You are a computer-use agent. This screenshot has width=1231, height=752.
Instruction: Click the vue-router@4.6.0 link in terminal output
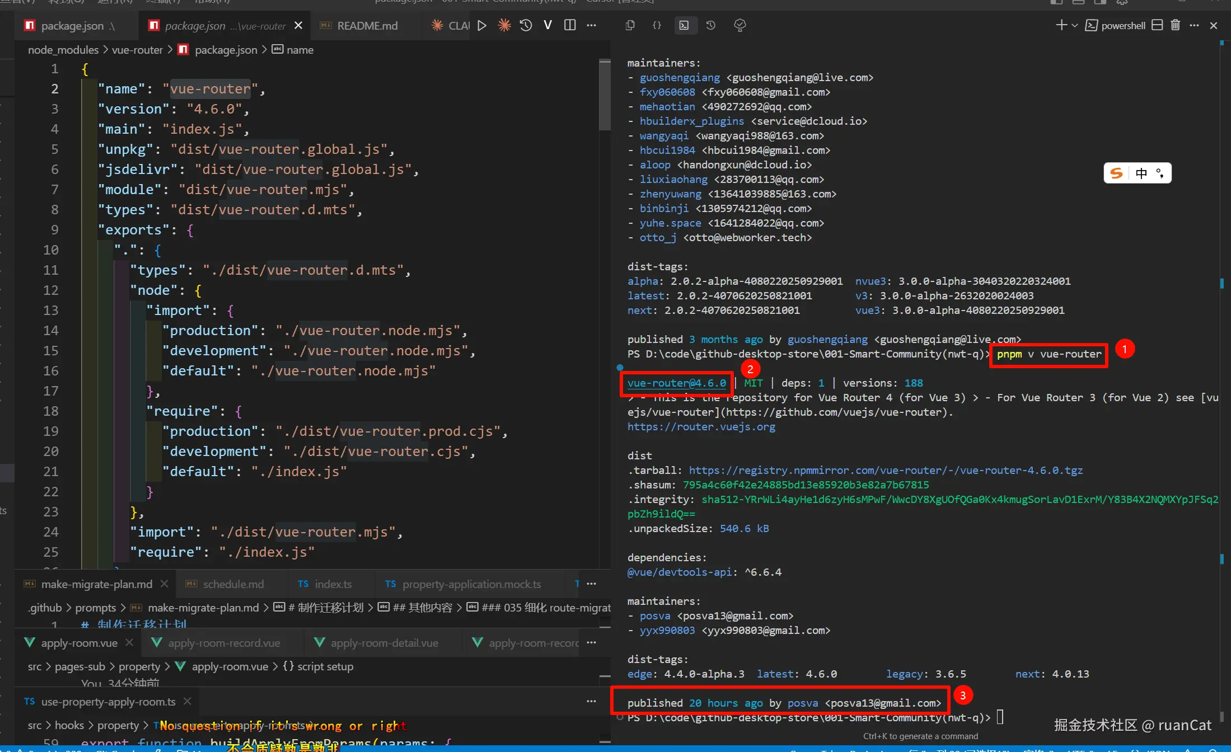pos(676,383)
